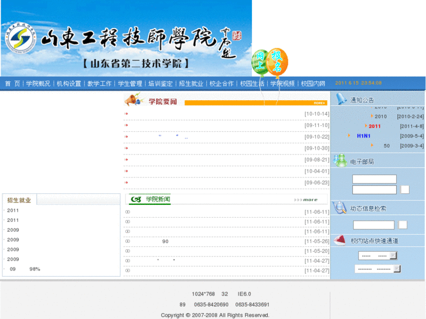Open the red 2011 notice link

click(374, 126)
